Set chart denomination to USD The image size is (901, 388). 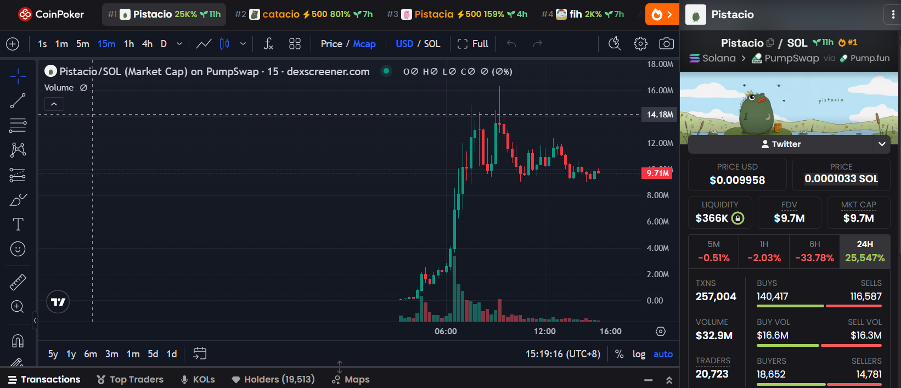tap(404, 44)
